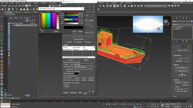Toggle the Enable checkbox for selected element
Screen dimensions: 193x108
64,64
